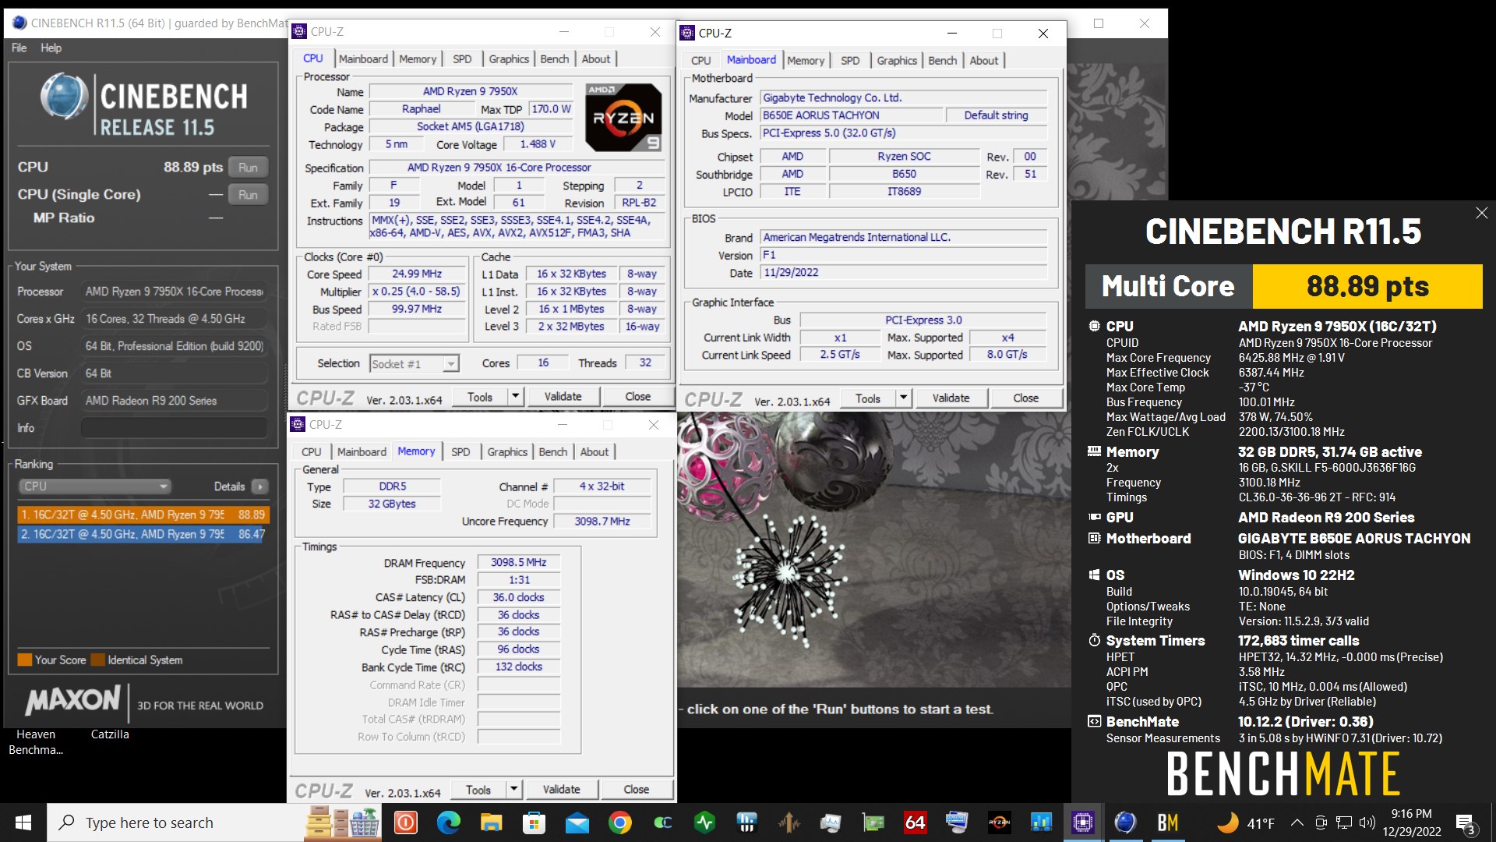Open network status in system tray
The width and height of the screenshot is (1496, 842).
tap(1344, 823)
